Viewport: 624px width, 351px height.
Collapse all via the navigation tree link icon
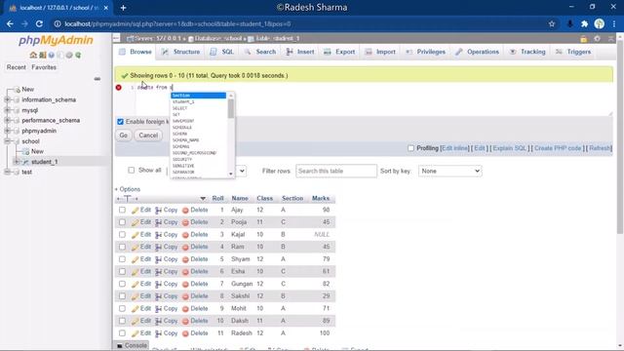click(x=97, y=79)
